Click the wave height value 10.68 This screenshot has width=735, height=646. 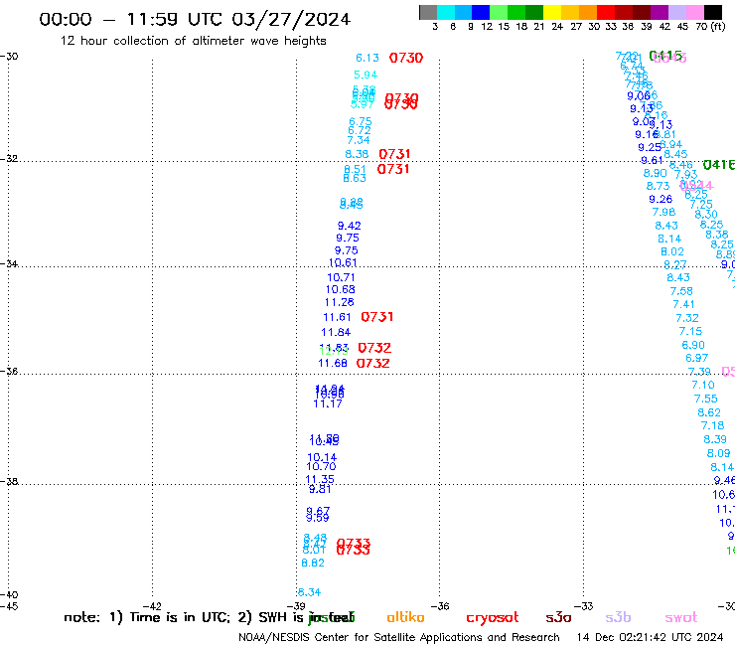coord(341,290)
